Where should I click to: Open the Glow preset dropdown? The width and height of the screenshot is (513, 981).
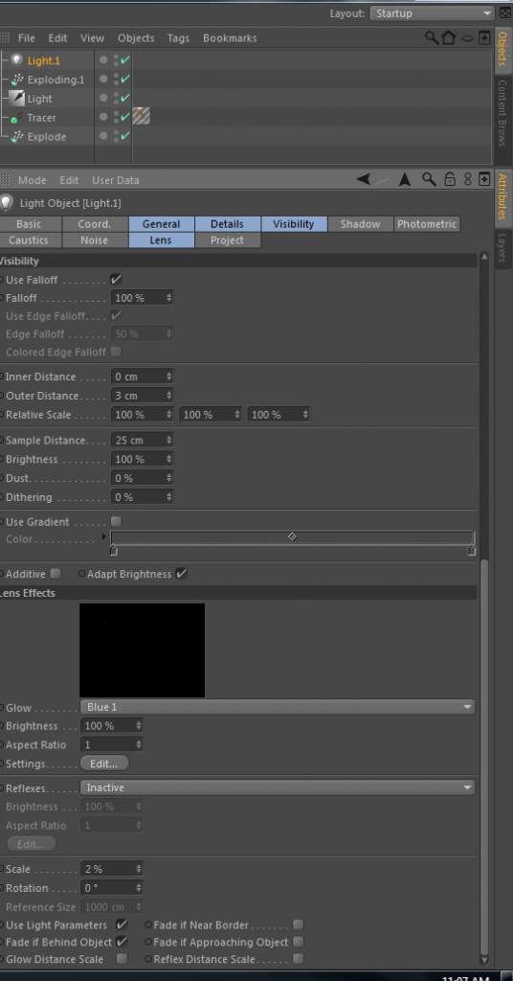tap(278, 707)
